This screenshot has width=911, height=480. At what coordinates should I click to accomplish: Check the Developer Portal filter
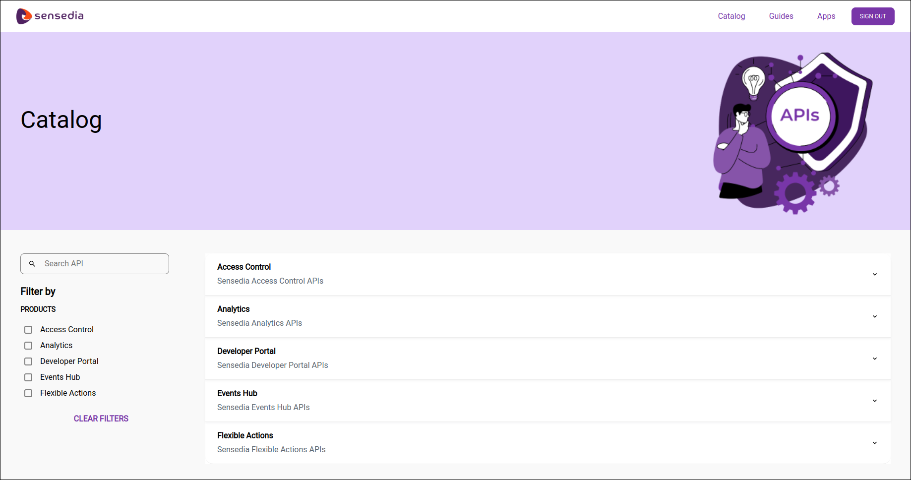coord(28,361)
